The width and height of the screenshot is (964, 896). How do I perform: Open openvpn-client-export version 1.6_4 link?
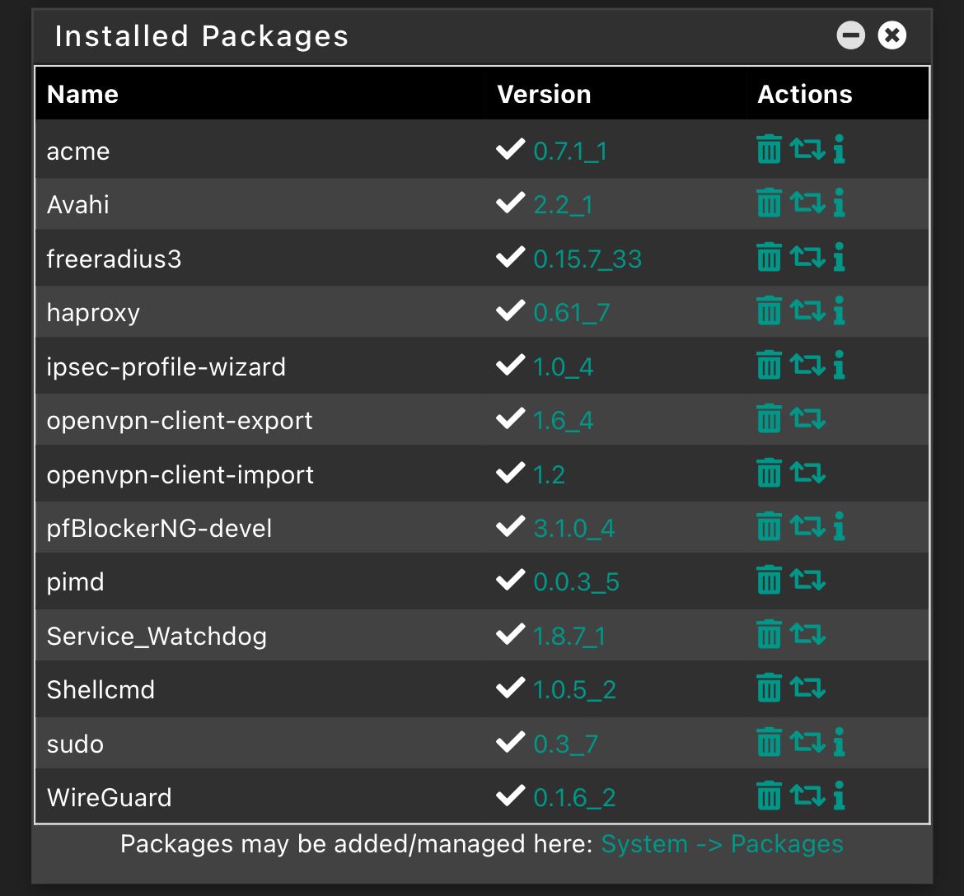[563, 420]
